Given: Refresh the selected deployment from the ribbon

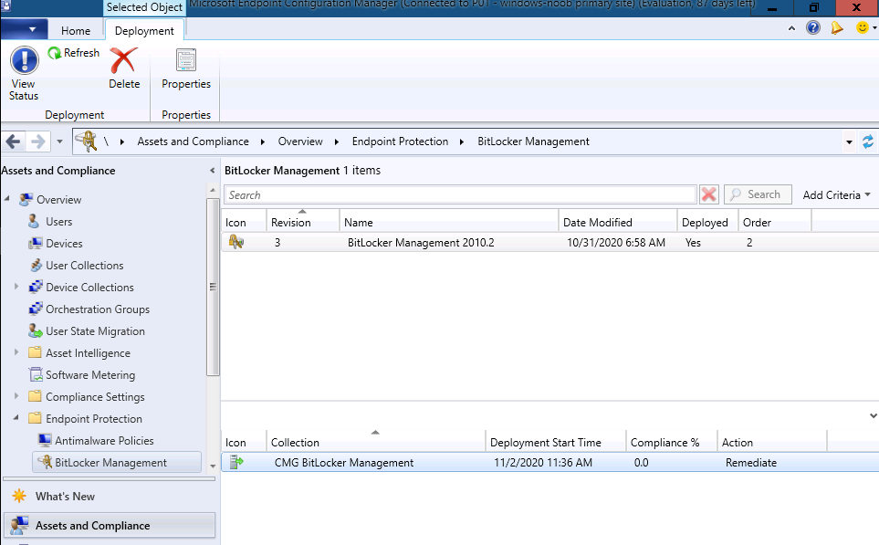Looking at the screenshot, I should (73, 53).
